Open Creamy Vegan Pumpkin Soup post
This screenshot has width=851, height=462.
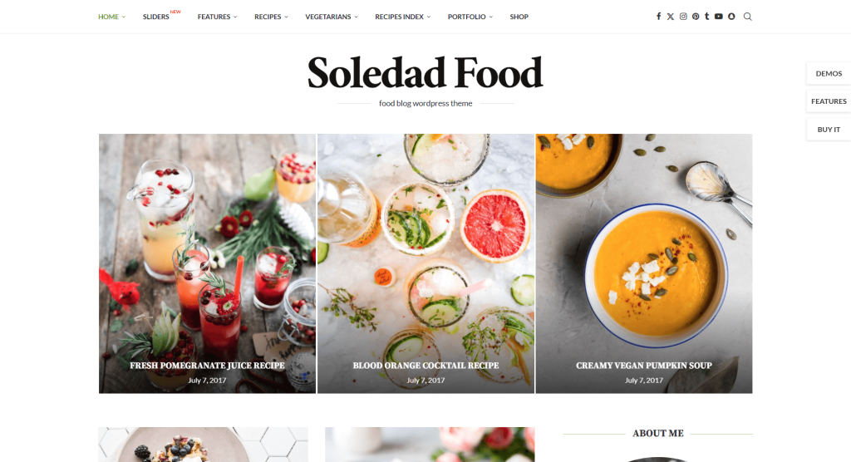[644, 366]
